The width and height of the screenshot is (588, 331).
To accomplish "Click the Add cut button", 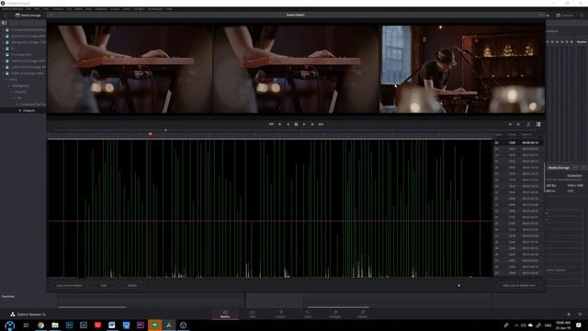I will pyautogui.click(x=104, y=285).
